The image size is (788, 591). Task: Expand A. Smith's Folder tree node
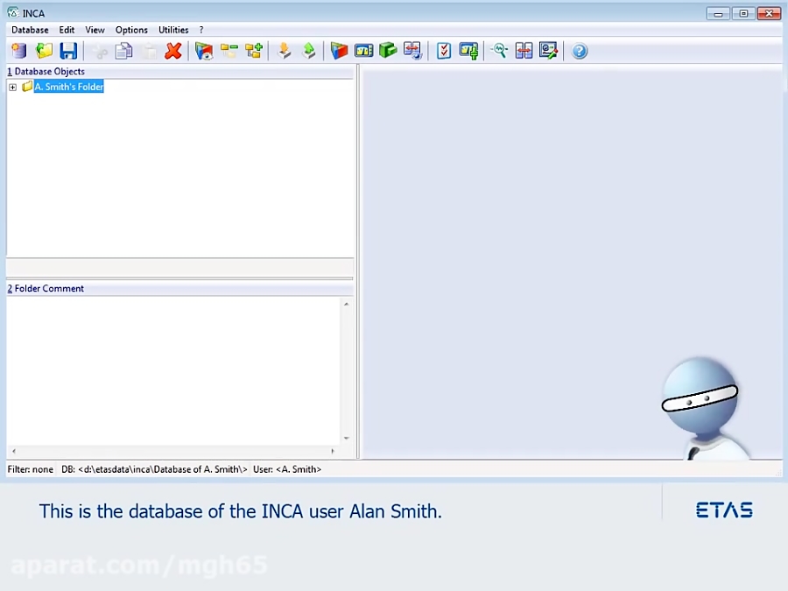[12, 87]
